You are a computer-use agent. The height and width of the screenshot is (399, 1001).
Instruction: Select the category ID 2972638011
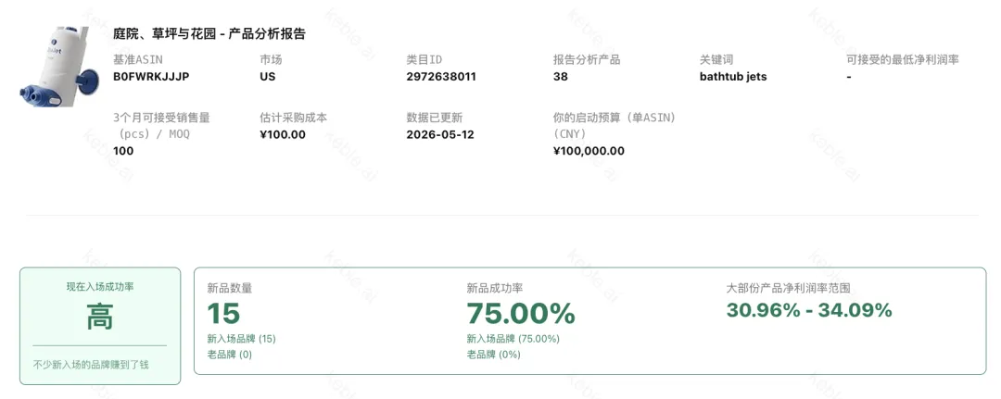[441, 77]
